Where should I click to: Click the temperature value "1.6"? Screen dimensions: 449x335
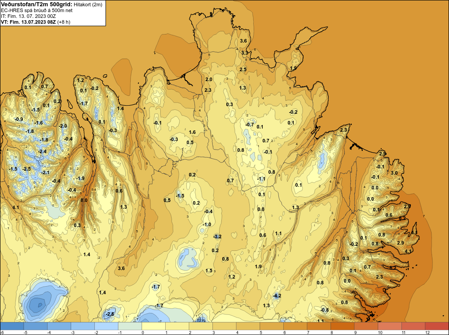coord(193,132)
